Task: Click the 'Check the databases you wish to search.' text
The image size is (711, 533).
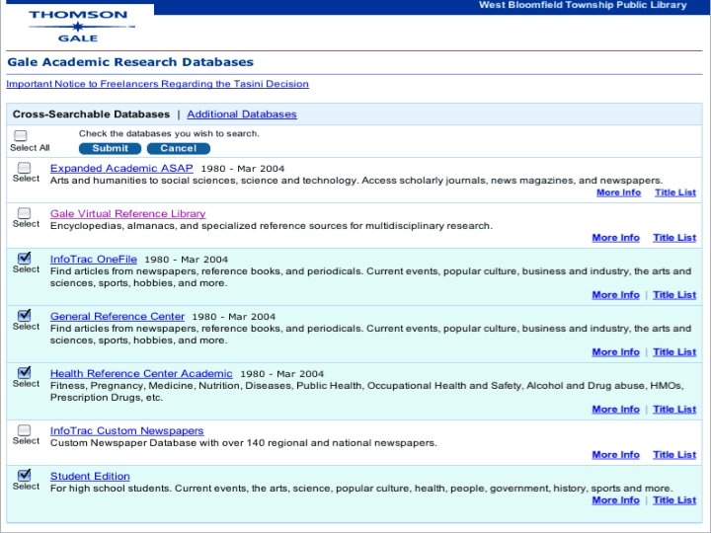Action: tap(169, 133)
